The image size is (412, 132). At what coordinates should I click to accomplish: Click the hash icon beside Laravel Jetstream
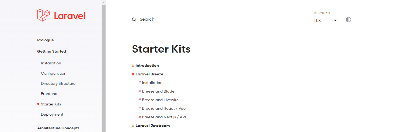[133, 126]
